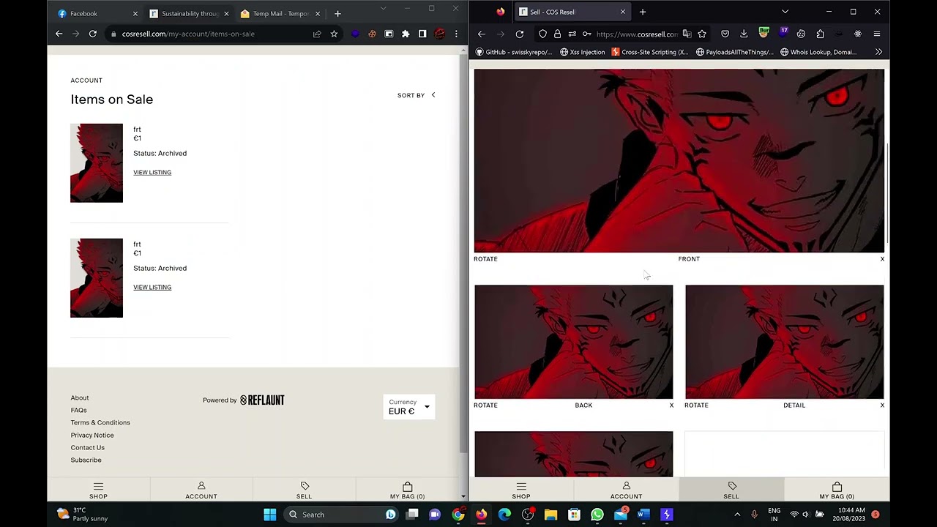Close the Sell - COS Resell tab in Firefox
This screenshot has height=527, width=937.
623,12
